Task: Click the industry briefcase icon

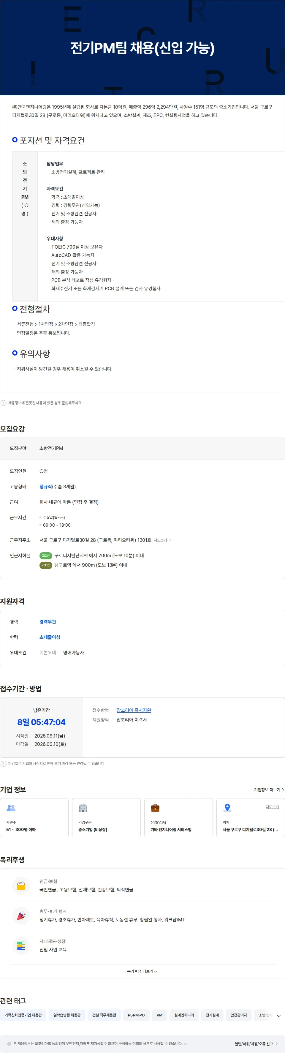Action: click(155, 808)
